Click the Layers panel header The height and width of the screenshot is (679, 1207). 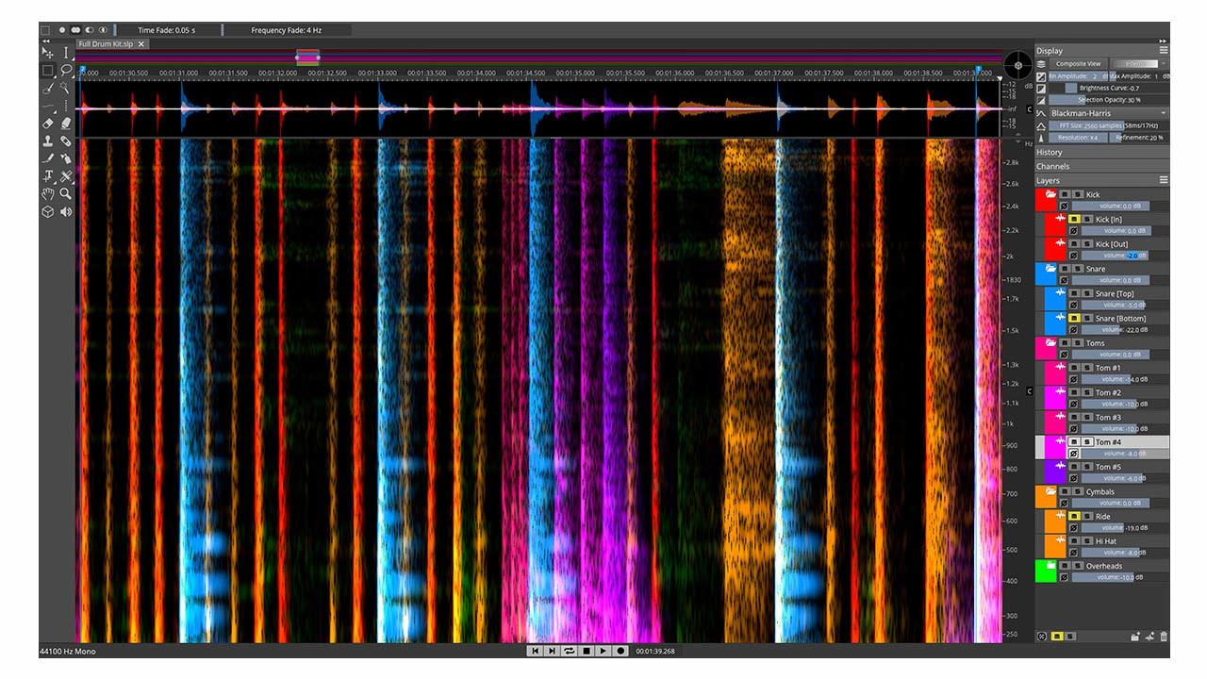[x=1102, y=180]
